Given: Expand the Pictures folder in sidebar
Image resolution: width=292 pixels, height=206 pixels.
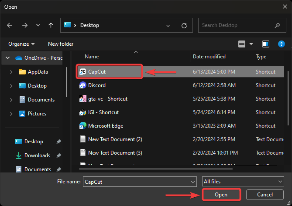Looking at the screenshot, I should [x=11, y=114].
